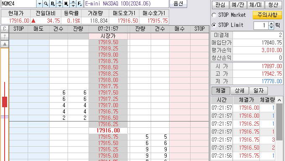Viewport: 285px width, 161px height.
Task: Click the 17919.50 price row
Action: [x=108, y=42]
